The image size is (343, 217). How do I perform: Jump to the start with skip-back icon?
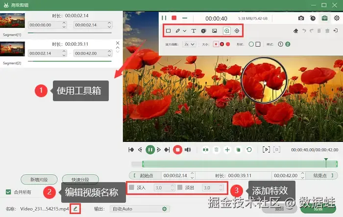(x=131, y=150)
